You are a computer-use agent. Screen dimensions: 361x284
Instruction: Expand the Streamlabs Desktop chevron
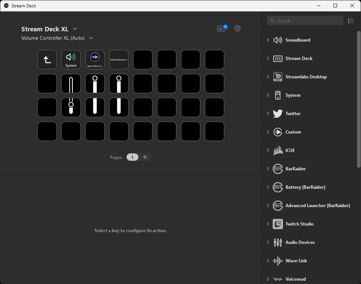268,77
